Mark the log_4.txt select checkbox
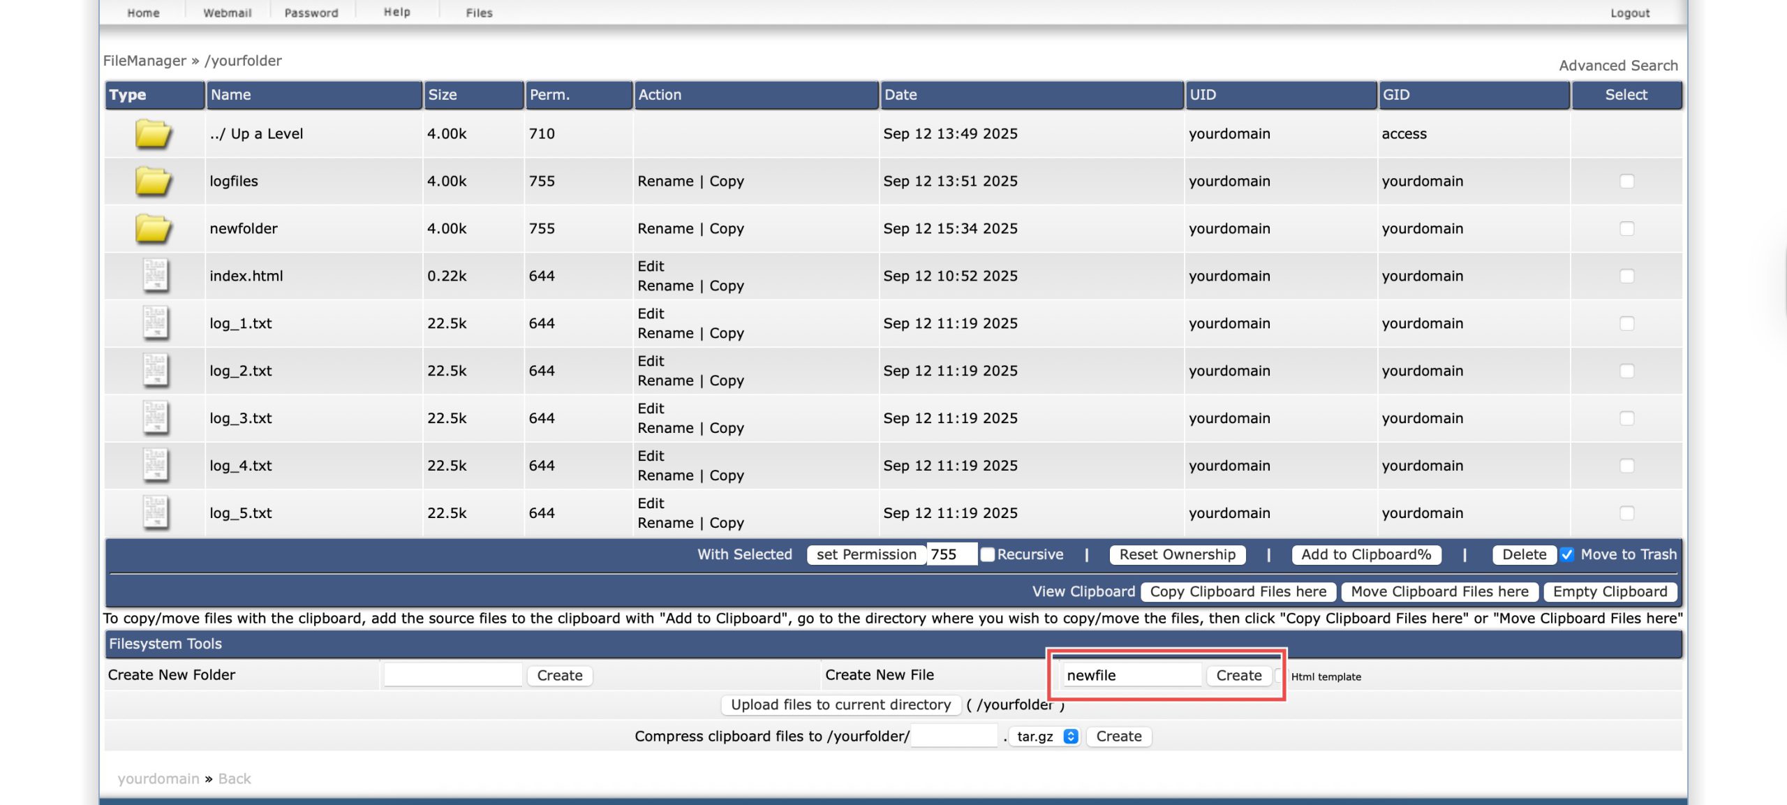 1626,466
